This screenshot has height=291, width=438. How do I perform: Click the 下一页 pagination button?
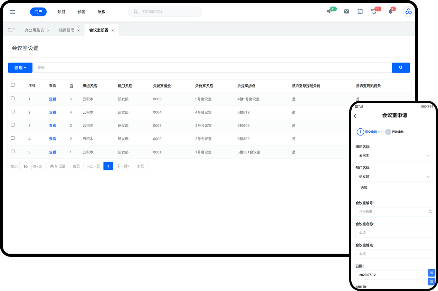click(x=123, y=166)
